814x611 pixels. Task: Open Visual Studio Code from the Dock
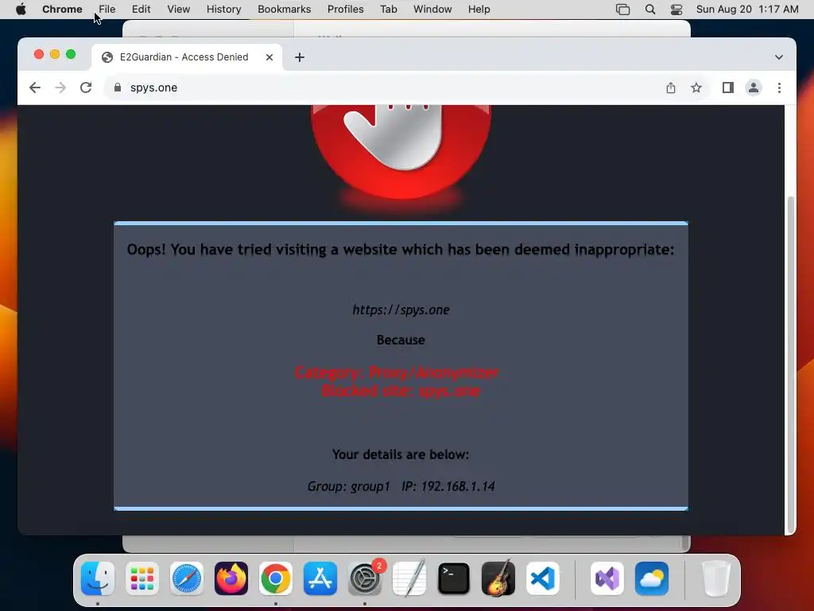click(x=543, y=578)
